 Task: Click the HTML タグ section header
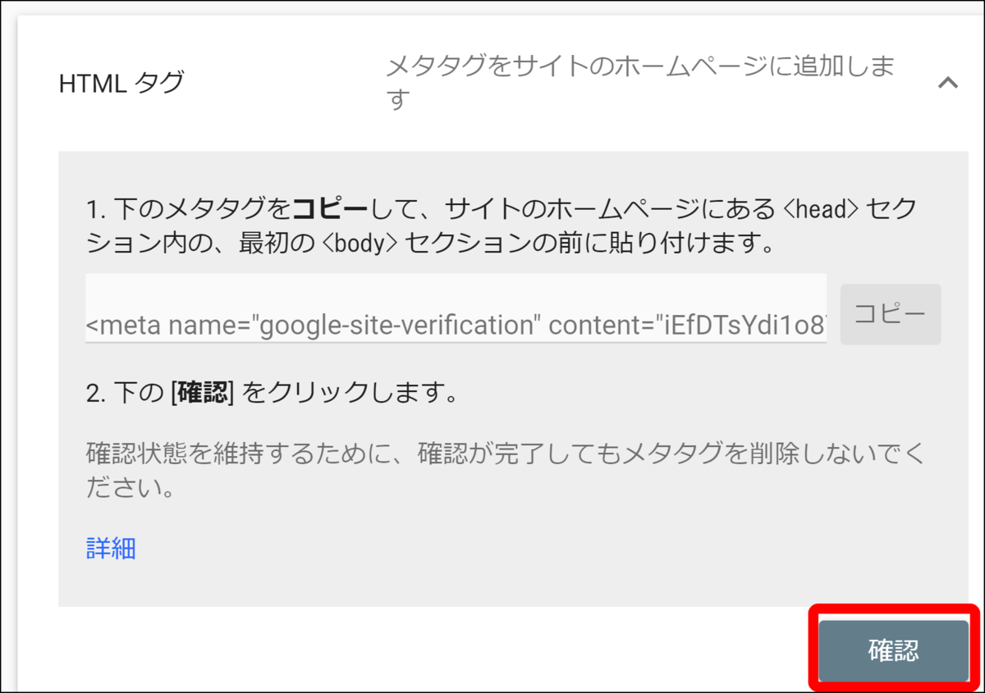[121, 83]
